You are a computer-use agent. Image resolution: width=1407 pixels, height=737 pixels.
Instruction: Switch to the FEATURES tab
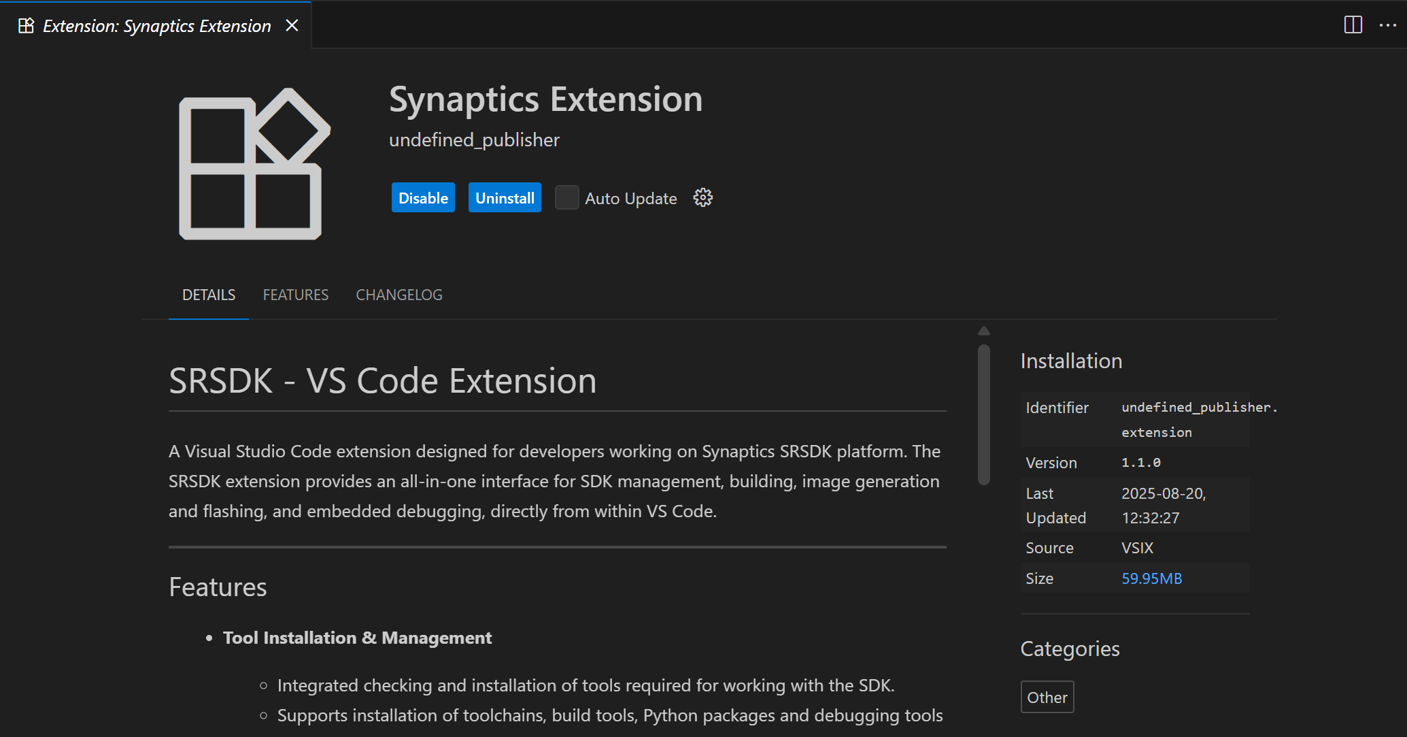pyautogui.click(x=295, y=295)
